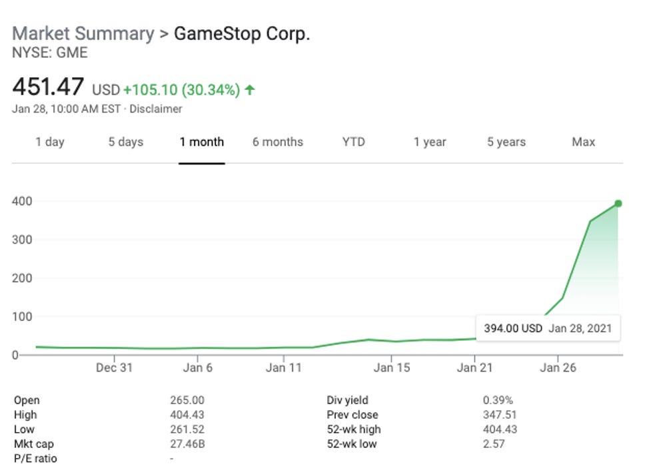Click the Mkt cap value 27.46B
This screenshot has height=464, width=653.
tap(187, 444)
